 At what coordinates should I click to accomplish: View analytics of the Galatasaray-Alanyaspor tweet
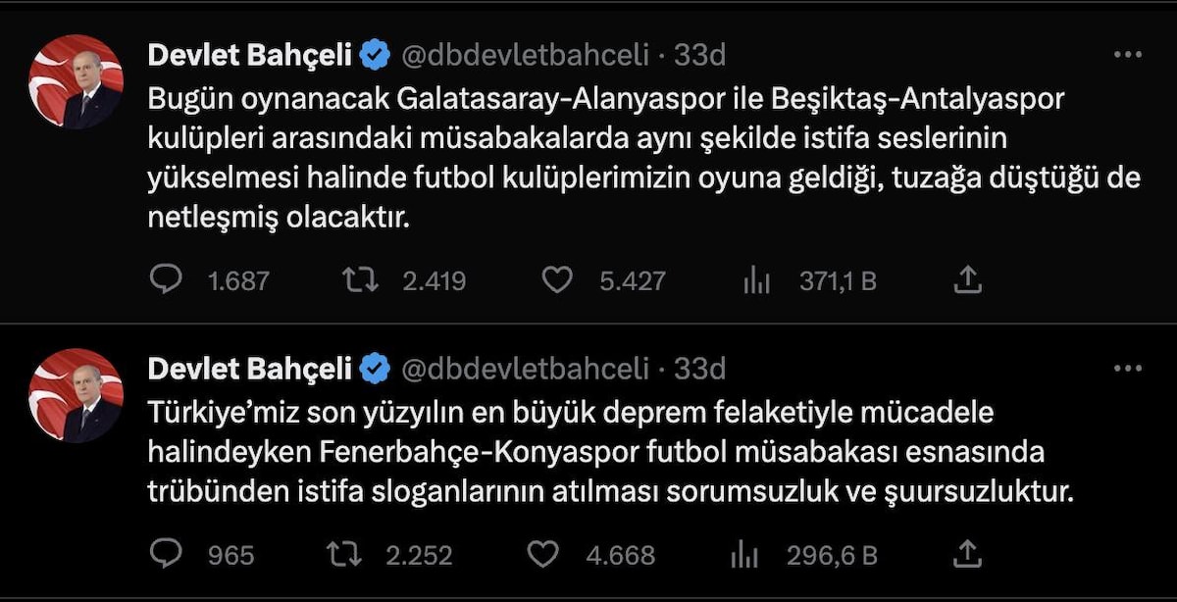click(x=756, y=281)
